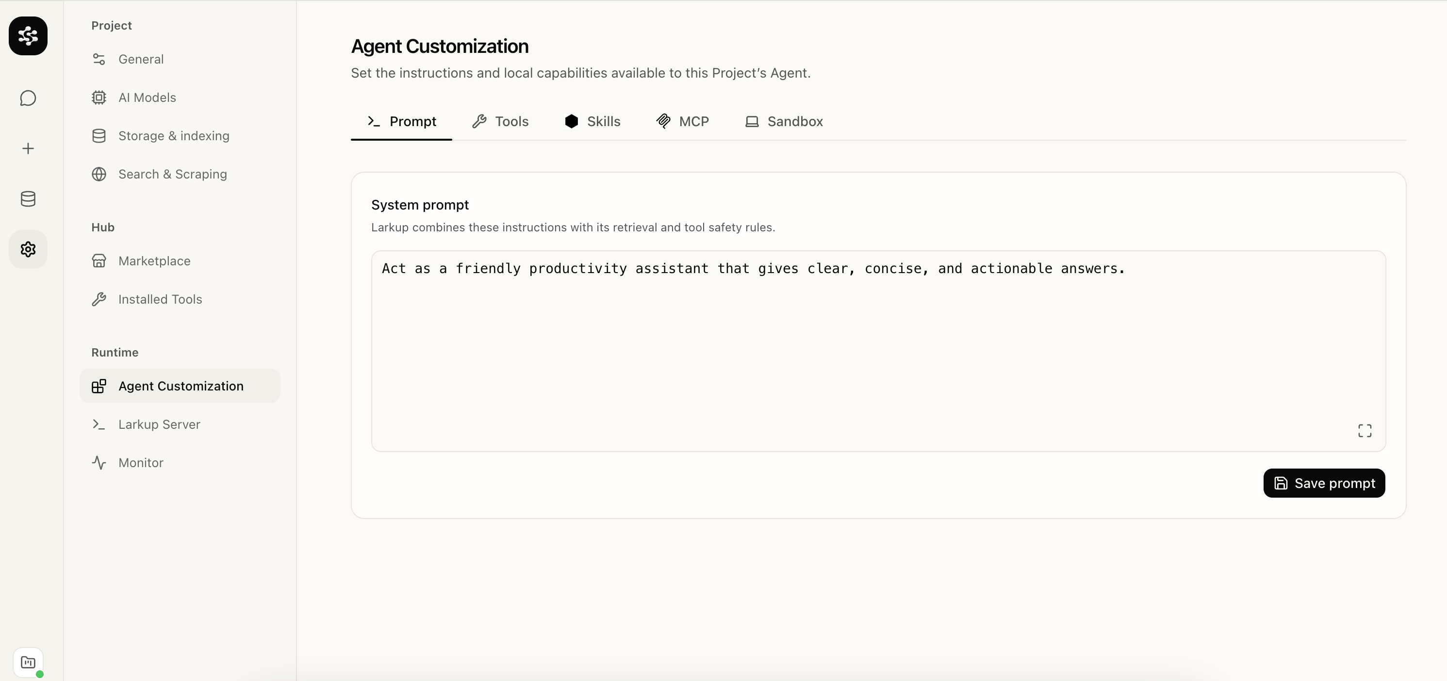
Task: Switch to the Tools tab
Action: [x=500, y=121]
